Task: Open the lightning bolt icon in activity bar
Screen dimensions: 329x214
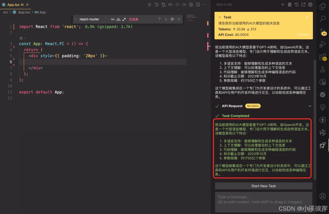Action: [323, 120]
